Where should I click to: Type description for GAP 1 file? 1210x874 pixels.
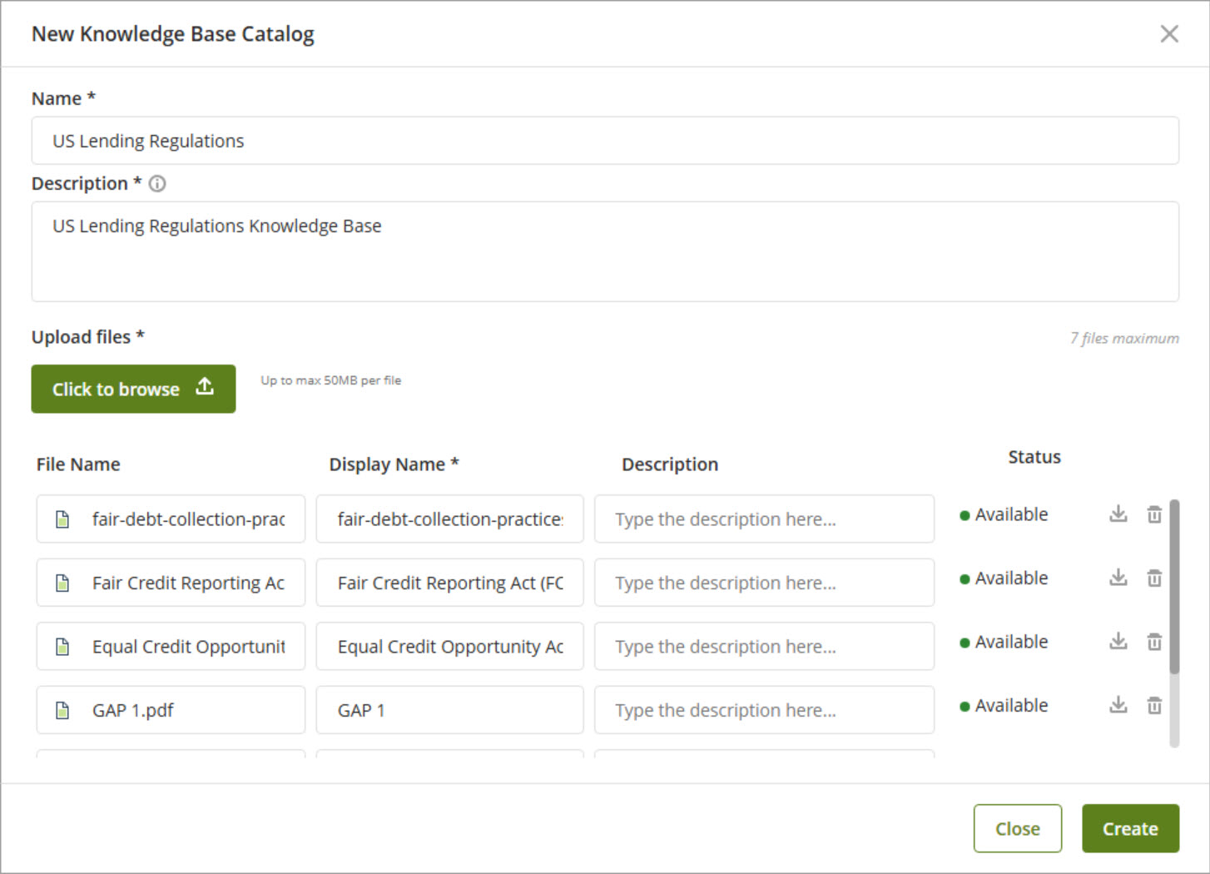point(763,710)
